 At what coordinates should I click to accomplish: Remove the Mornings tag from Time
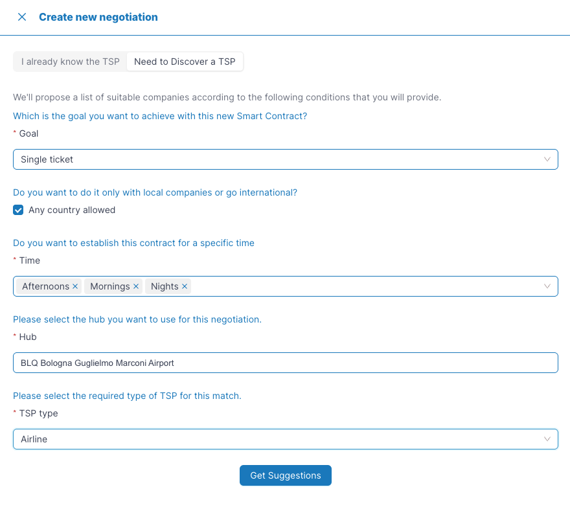tap(136, 286)
